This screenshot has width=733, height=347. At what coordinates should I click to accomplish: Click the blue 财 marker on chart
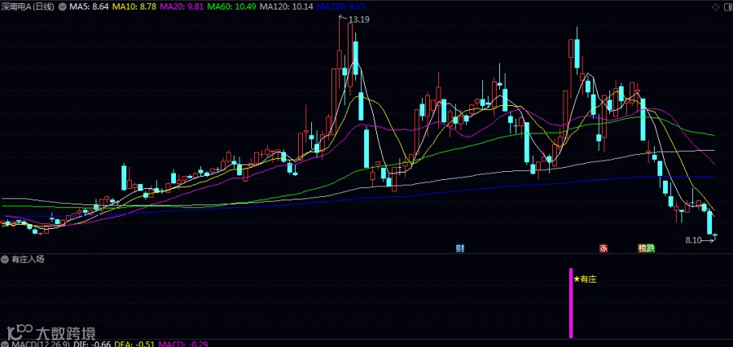coord(460,248)
